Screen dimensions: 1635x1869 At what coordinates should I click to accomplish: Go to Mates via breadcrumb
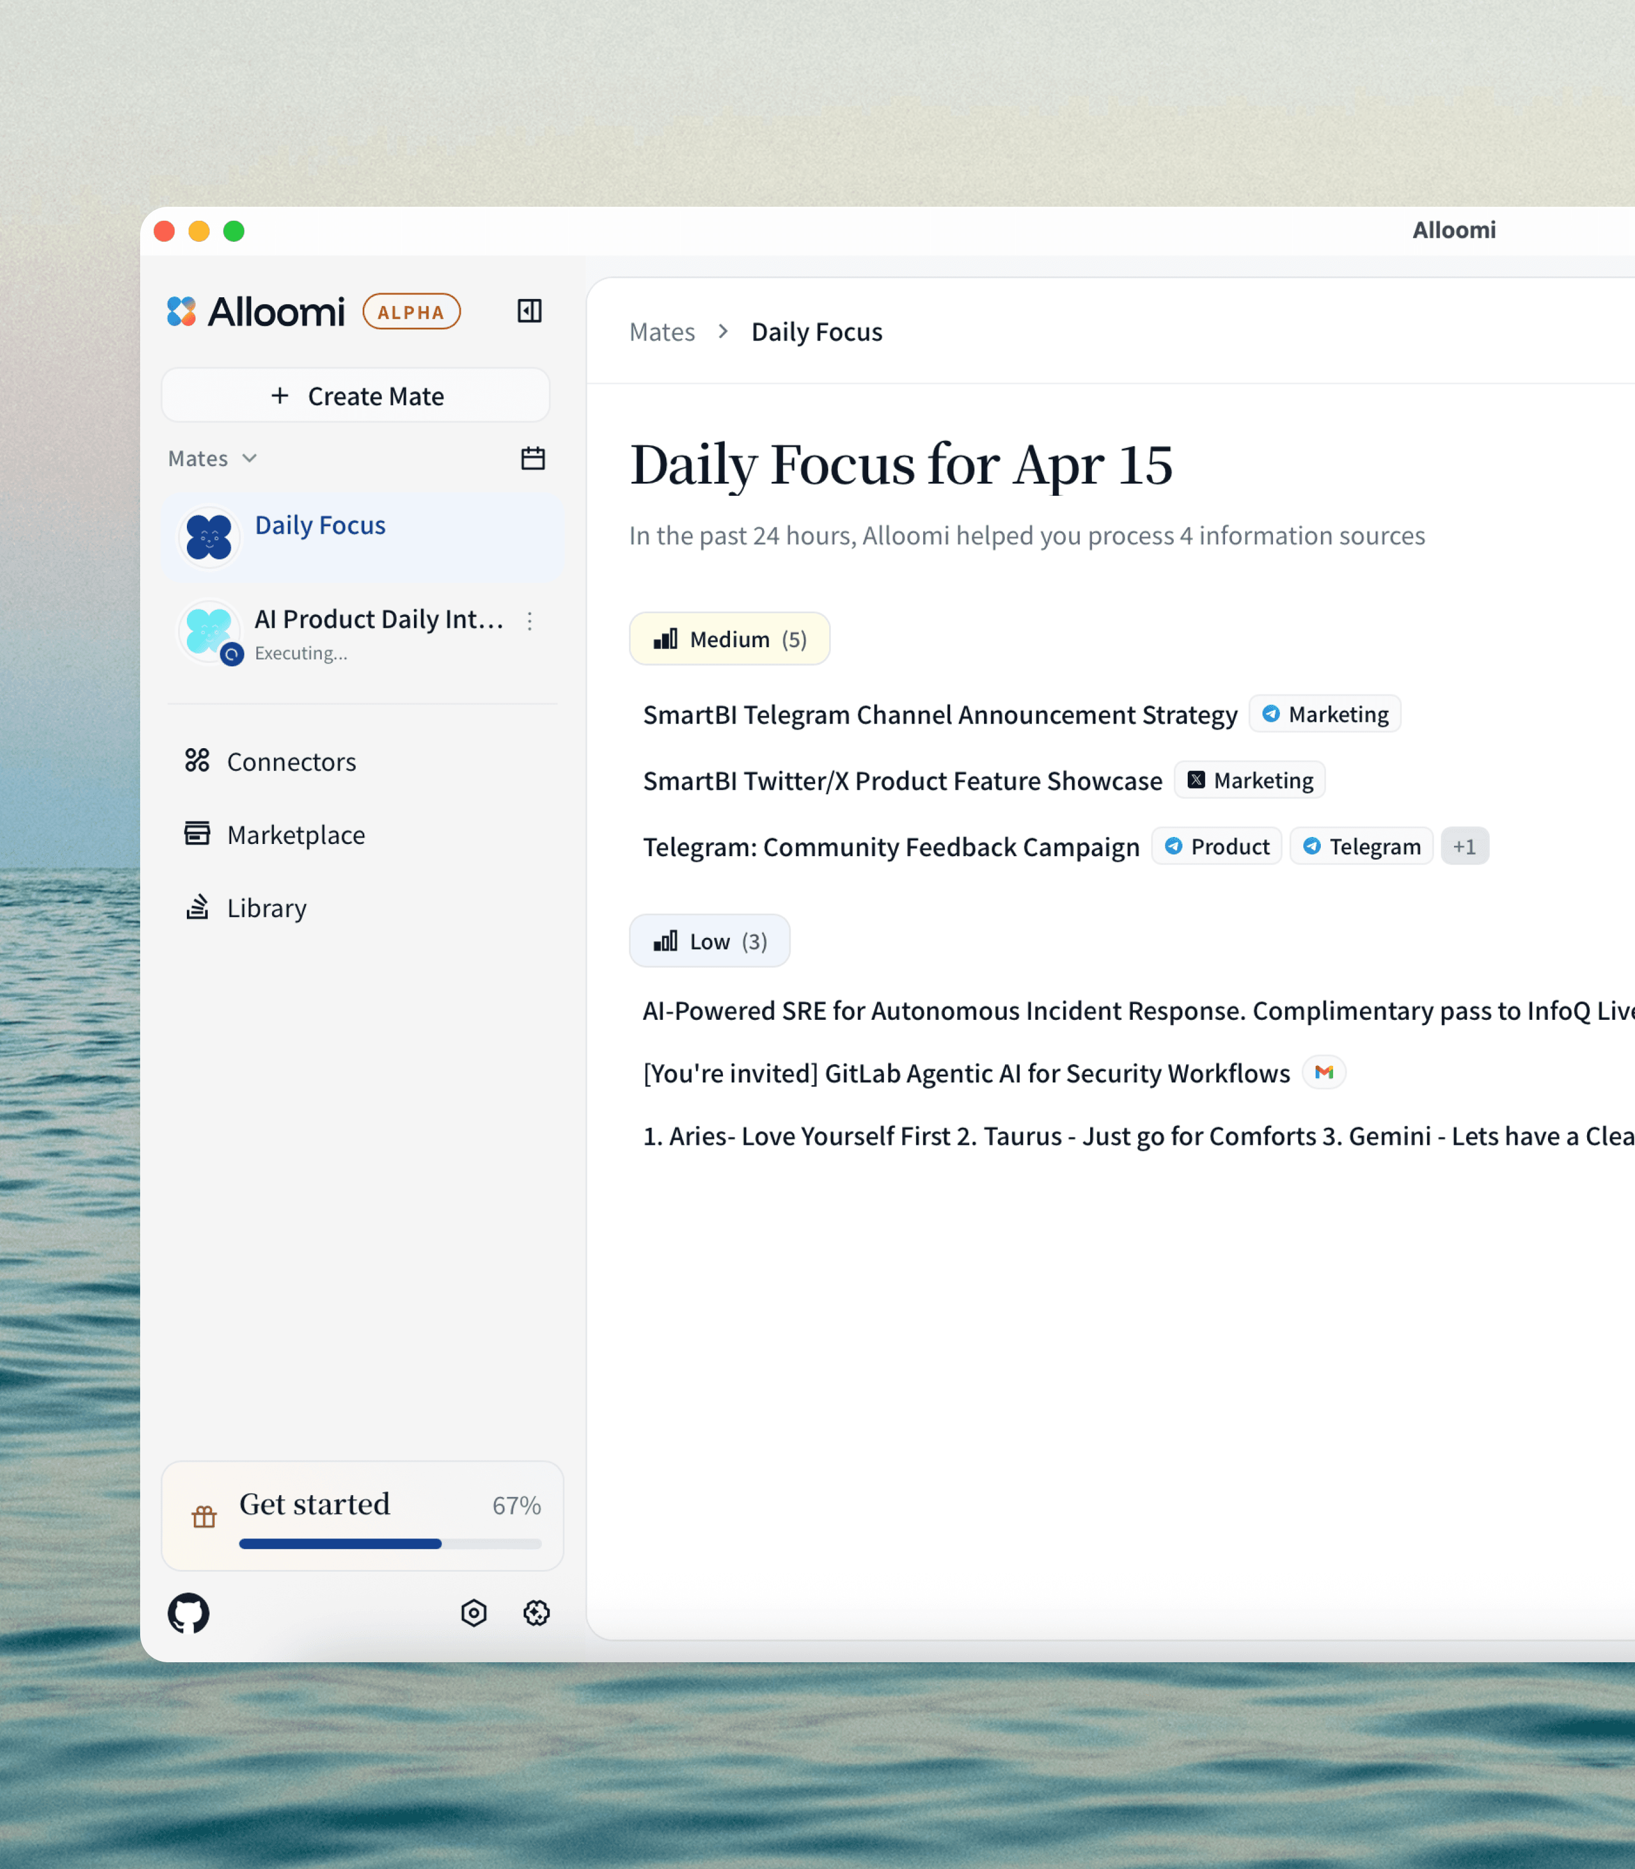(x=662, y=332)
